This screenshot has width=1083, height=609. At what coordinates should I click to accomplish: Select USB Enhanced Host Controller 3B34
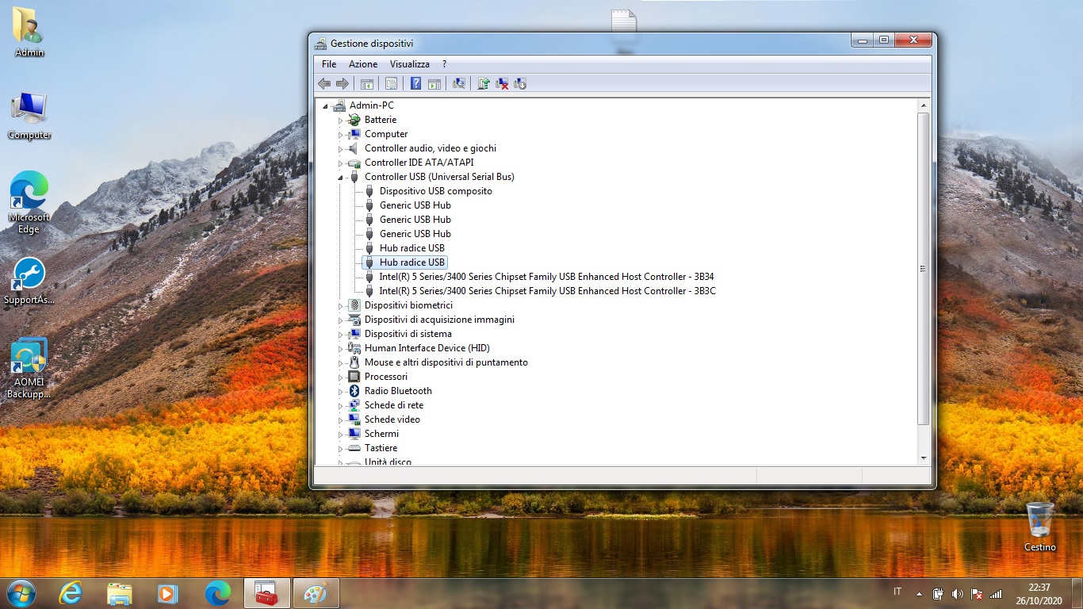click(546, 277)
